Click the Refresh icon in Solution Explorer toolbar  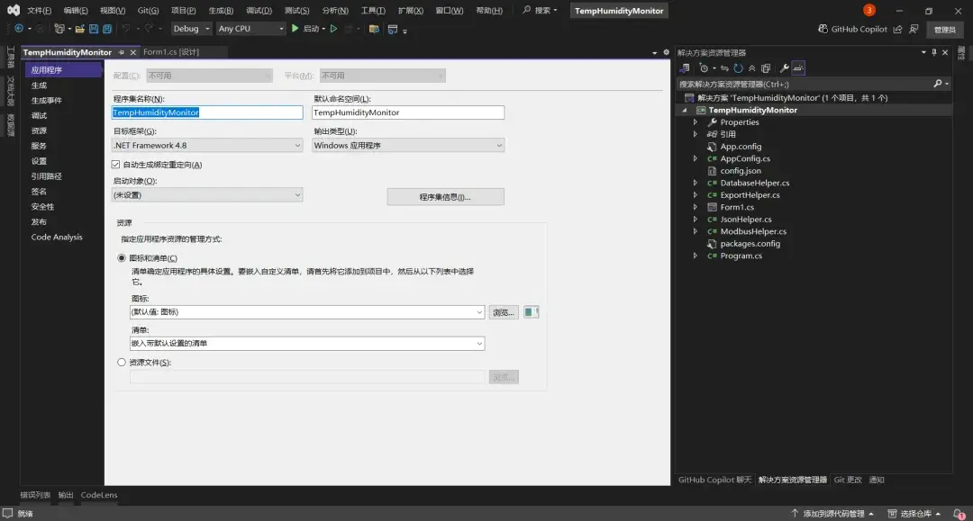[737, 67]
